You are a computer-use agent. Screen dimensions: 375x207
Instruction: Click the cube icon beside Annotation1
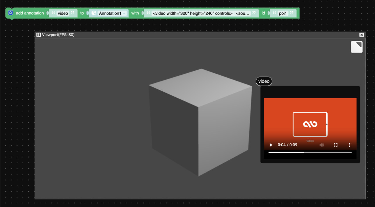click(94, 13)
